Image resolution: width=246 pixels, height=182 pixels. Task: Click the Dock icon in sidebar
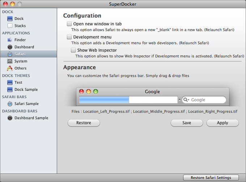click(10, 19)
